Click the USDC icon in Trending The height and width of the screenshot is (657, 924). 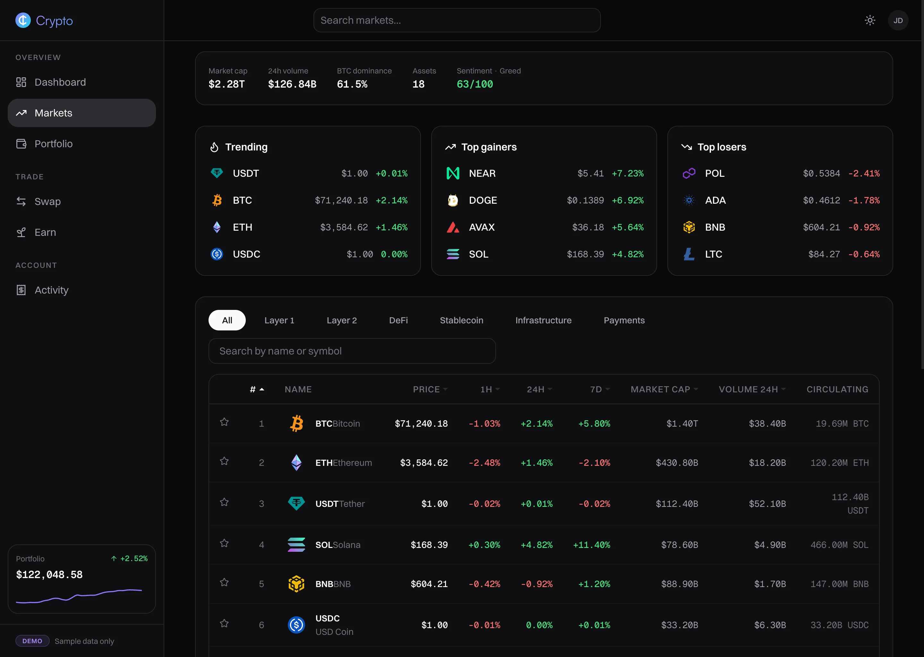pos(217,254)
